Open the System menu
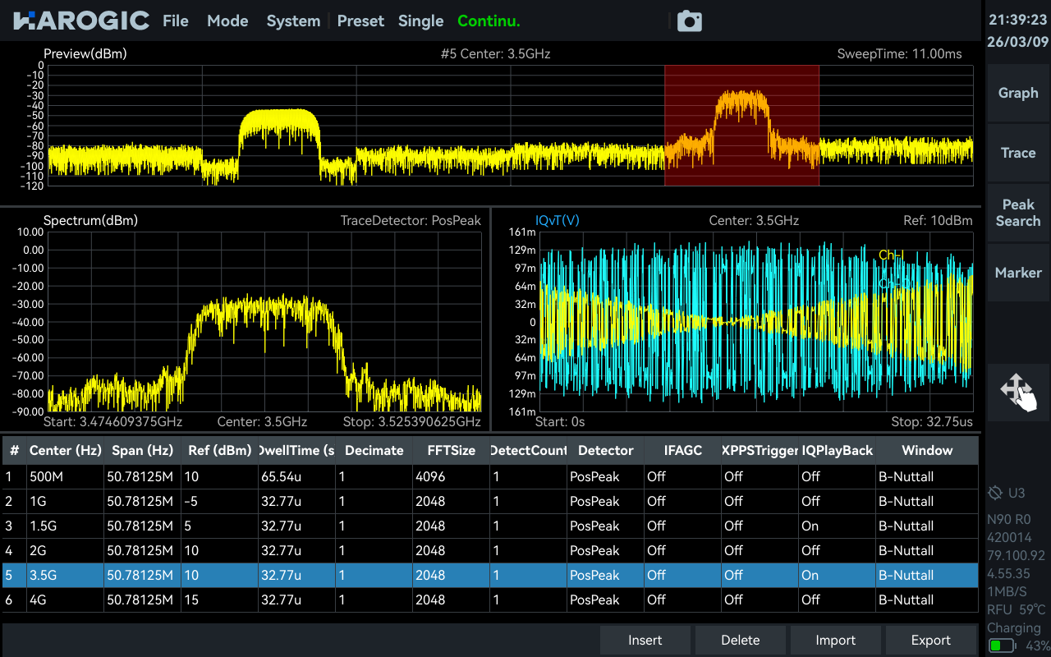The height and width of the screenshot is (657, 1051). 293,21
